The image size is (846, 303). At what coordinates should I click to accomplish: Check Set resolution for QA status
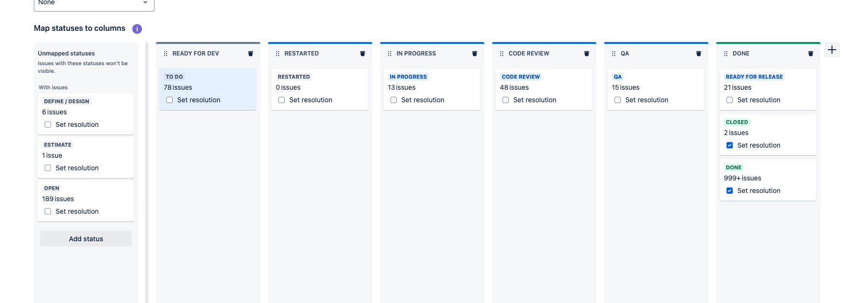click(618, 100)
